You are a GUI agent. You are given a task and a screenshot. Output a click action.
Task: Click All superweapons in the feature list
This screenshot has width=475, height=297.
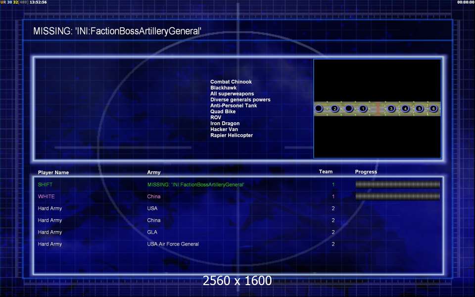(232, 94)
